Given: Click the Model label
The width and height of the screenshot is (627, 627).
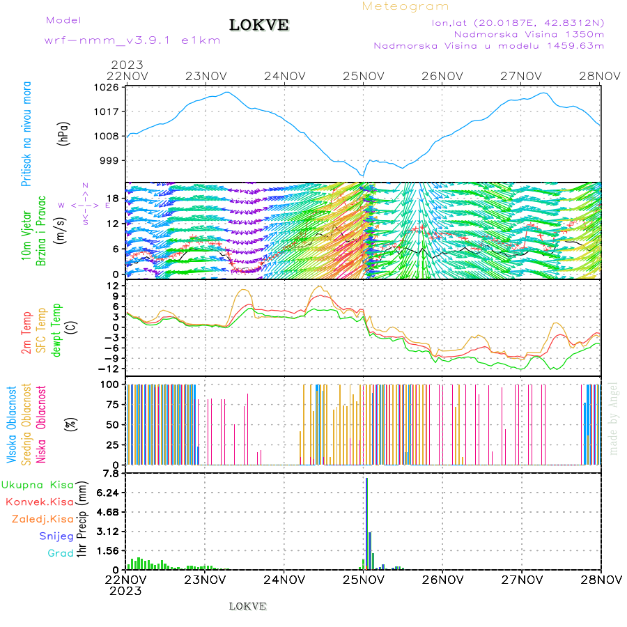Looking at the screenshot, I should [x=63, y=20].
